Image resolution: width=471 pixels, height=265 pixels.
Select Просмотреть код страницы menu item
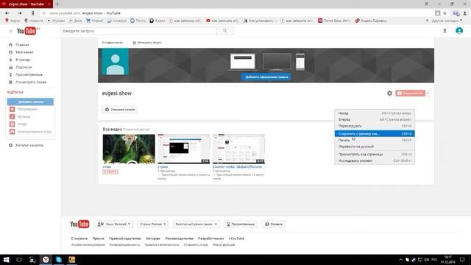(x=375, y=154)
